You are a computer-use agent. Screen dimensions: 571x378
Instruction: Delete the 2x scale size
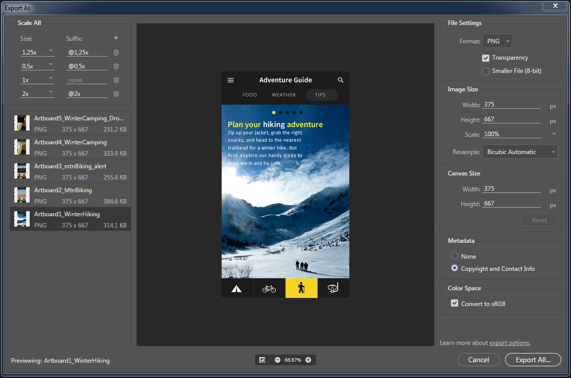point(116,94)
